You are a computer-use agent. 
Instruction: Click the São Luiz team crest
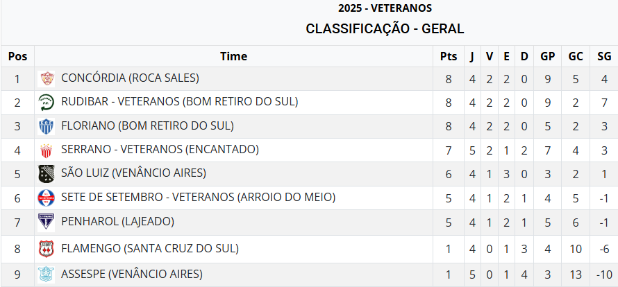47,174
